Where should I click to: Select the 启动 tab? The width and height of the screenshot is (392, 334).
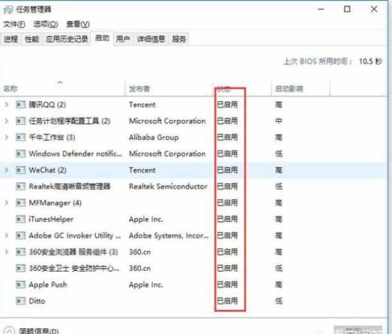pyautogui.click(x=102, y=38)
